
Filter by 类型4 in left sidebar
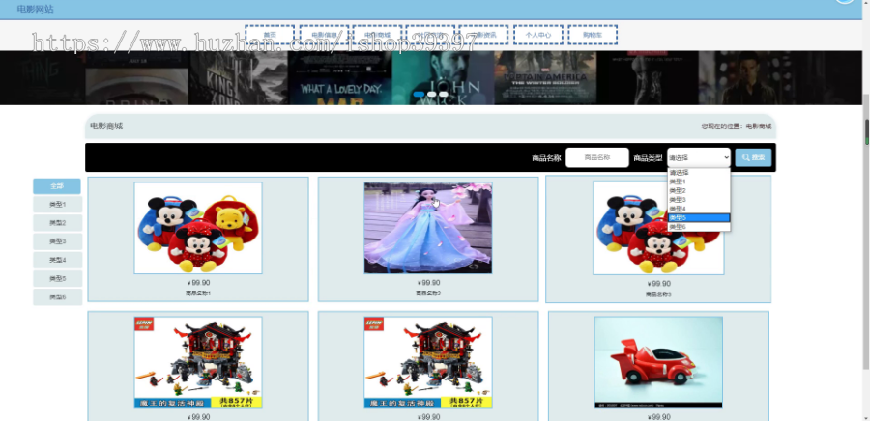pyautogui.click(x=57, y=260)
